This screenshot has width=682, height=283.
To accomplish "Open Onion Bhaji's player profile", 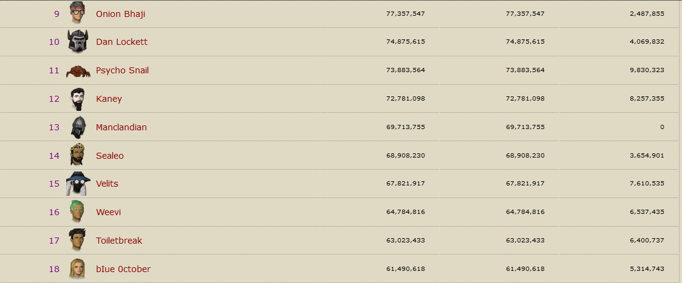I will tap(120, 13).
